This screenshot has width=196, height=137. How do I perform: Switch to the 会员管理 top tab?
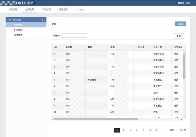coord(30,9)
